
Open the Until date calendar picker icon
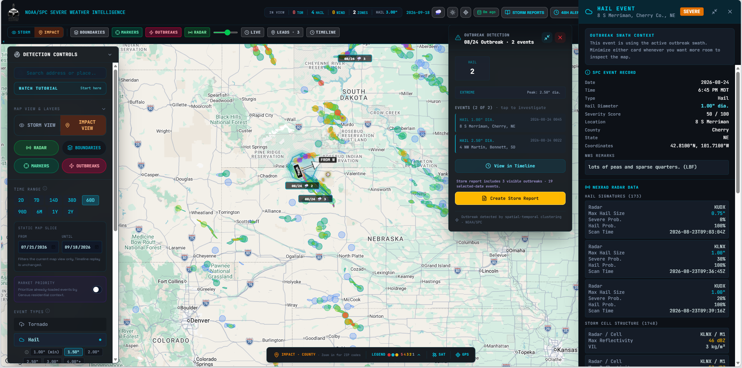97,247
